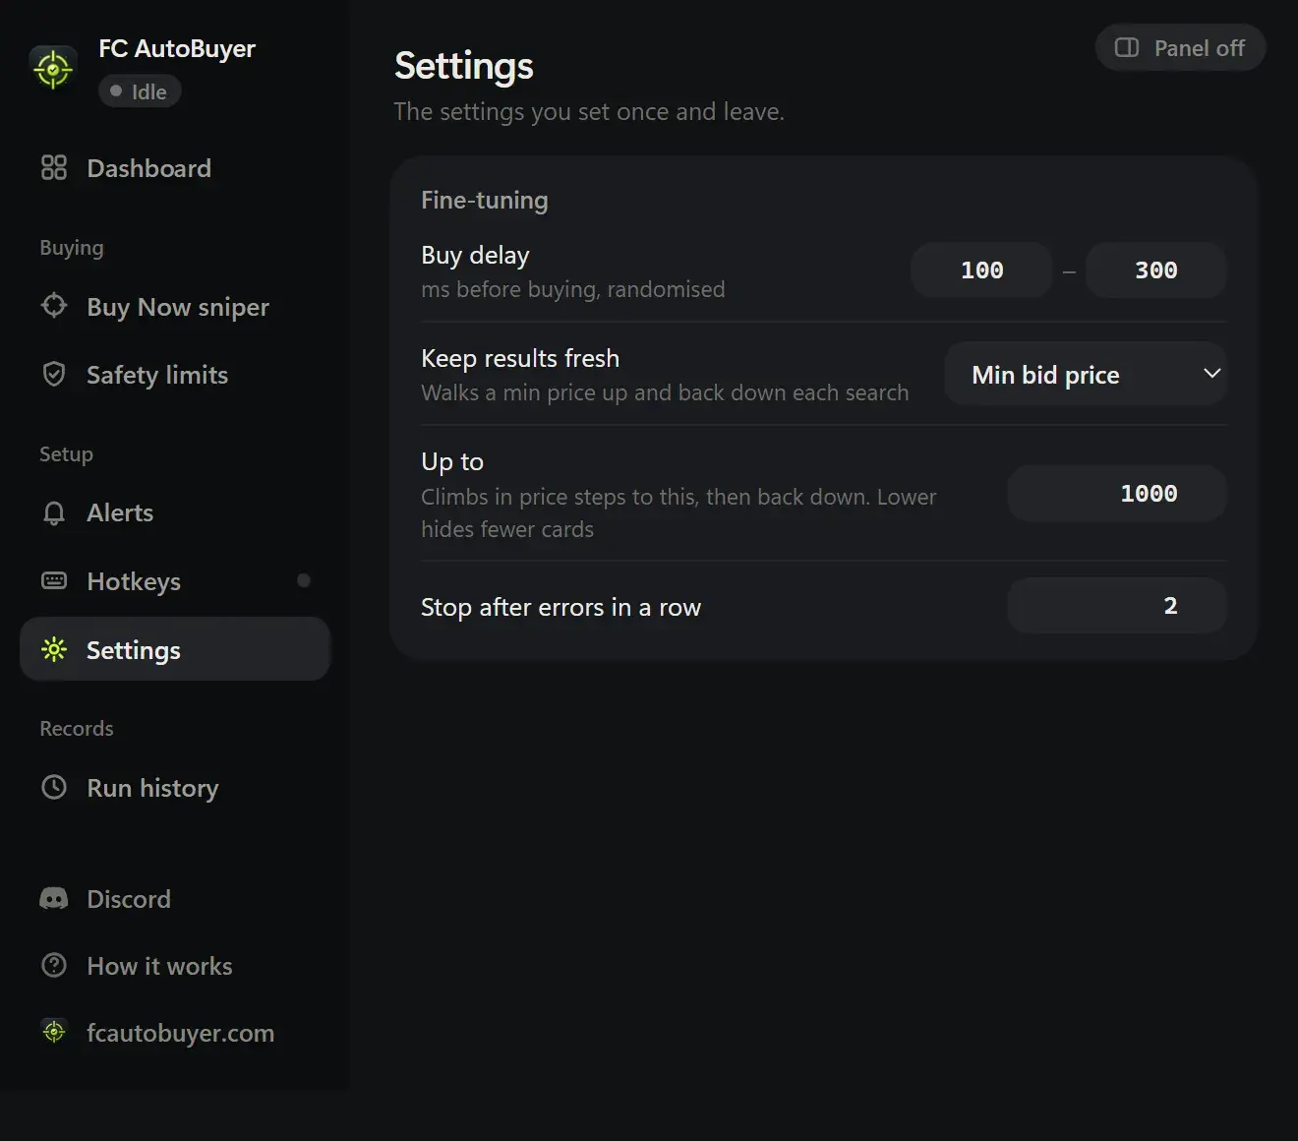Click the Buy Now sniper crosshair icon
This screenshot has height=1141, width=1298.
coord(54,306)
